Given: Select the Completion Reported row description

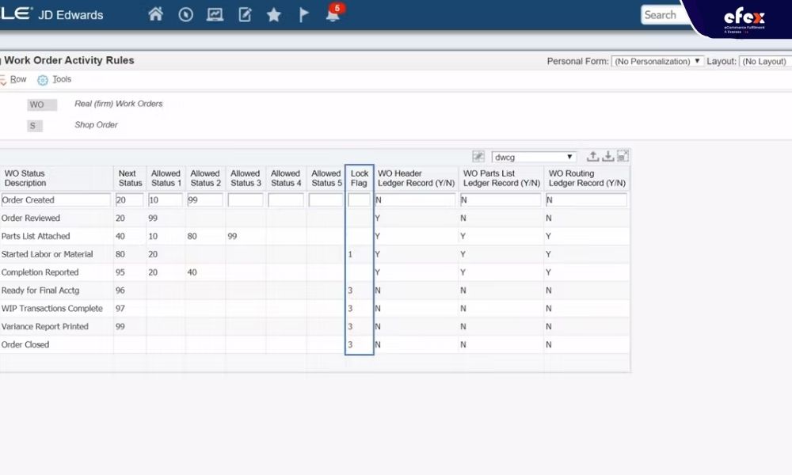Looking at the screenshot, I should (40, 272).
